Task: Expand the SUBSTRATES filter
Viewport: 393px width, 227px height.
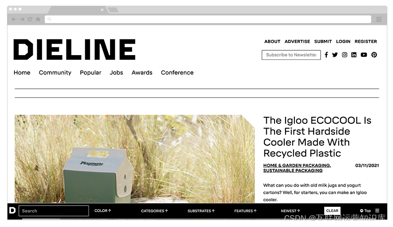Action: point(201,211)
